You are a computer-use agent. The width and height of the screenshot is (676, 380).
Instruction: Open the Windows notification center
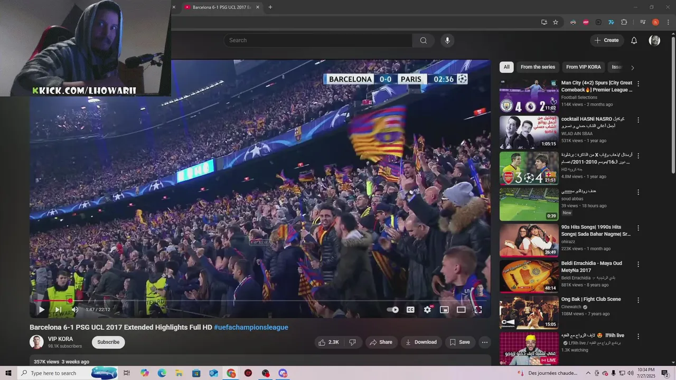(x=665, y=373)
